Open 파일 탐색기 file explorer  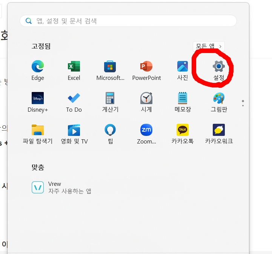point(38,134)
